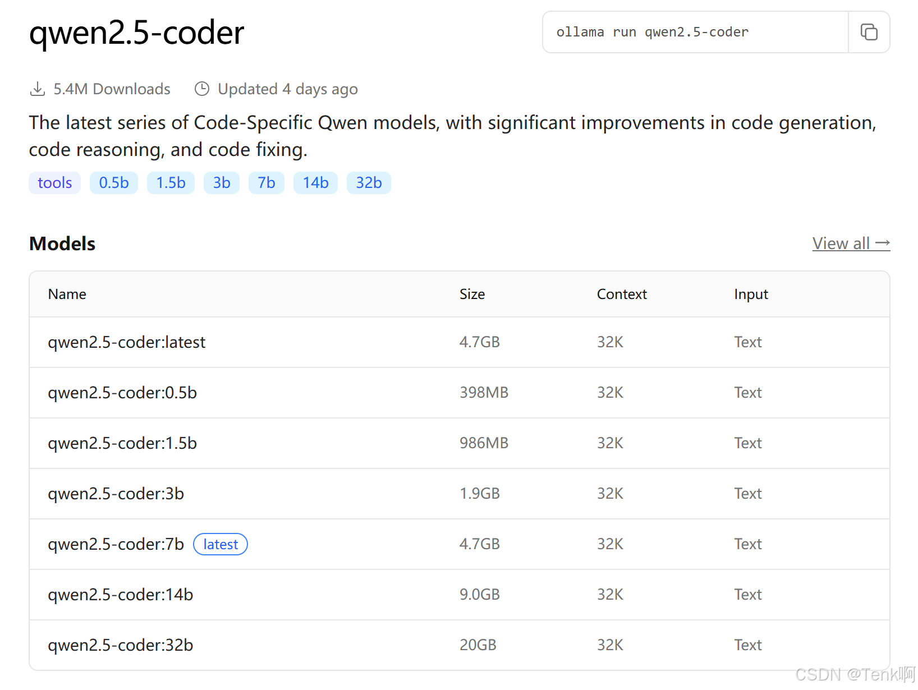Click the Text input in 14b row
This screenshot has height=690, width=918.
(748, 595)
